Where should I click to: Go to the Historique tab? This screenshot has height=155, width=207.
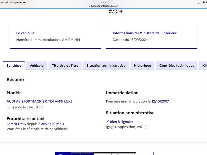point(143,66)
